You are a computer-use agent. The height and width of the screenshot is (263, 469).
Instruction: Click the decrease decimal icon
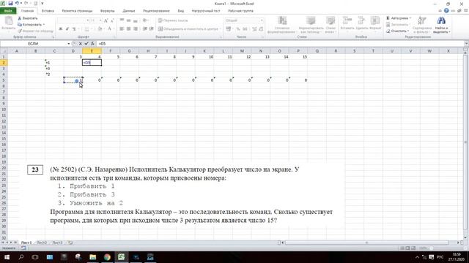click(x=261, y=29)
